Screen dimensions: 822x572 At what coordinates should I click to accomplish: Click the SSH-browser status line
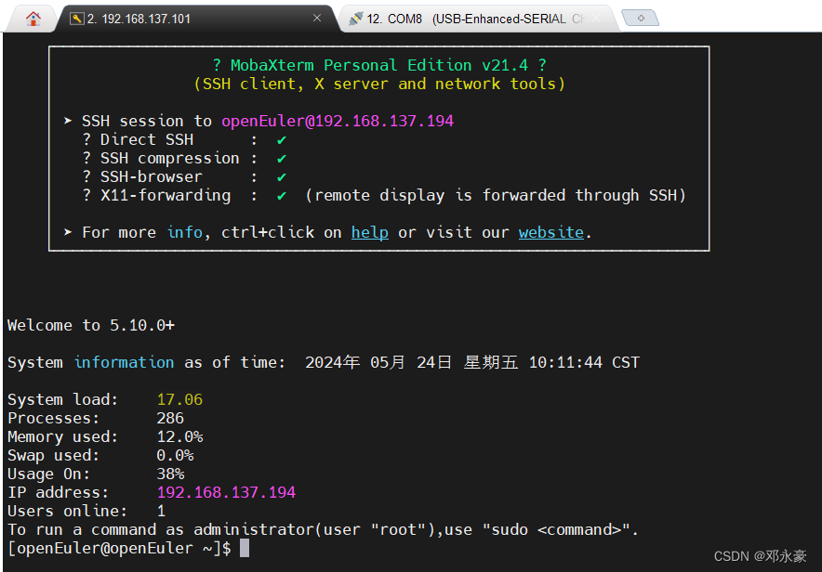point(184,176)
